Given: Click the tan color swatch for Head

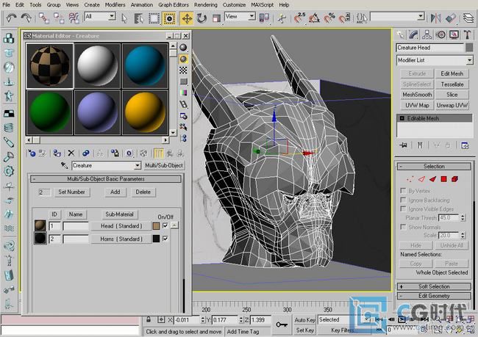Looking at the screenshot, I should pos(156,226).
